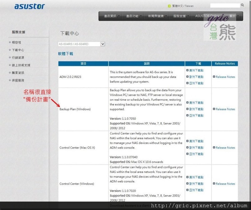Click the Release Notes column header
The height and width of the screenshot is (210, 251).
pyautogui.click(x=225, y=63)
